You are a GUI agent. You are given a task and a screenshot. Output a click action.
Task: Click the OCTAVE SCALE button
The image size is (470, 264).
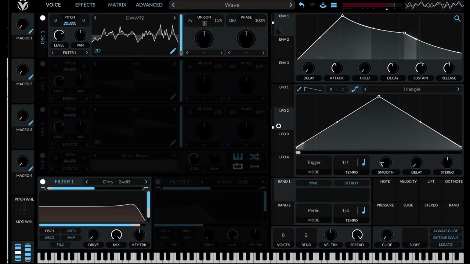point(446,238)
